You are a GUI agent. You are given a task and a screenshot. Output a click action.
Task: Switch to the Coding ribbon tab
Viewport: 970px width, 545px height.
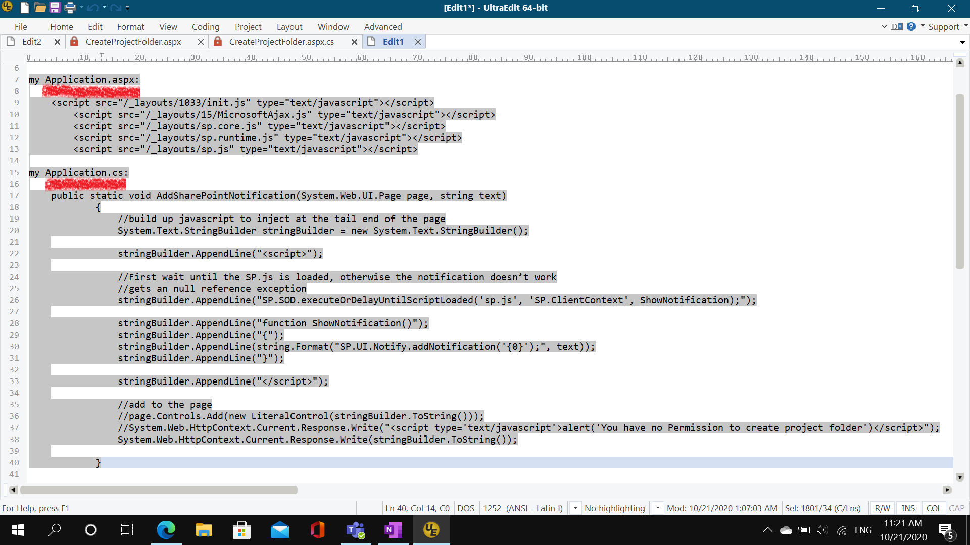[205, 26]
